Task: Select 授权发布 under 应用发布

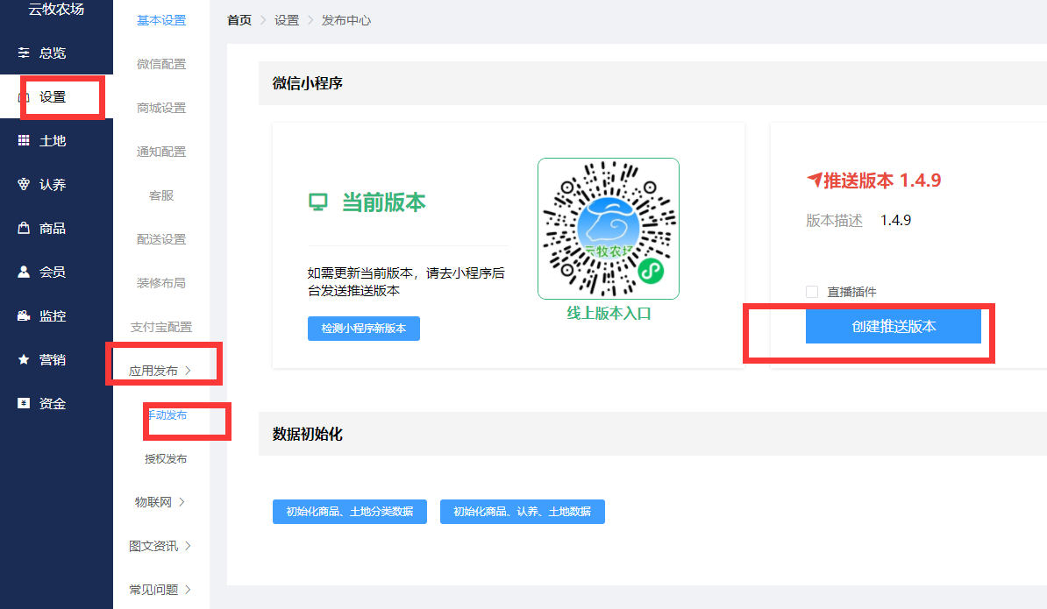Action: 167,459
